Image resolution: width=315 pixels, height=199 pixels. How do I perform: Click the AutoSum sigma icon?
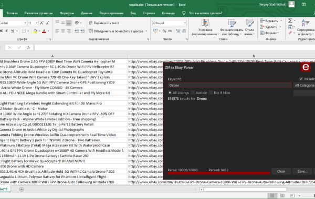point(290,20)
